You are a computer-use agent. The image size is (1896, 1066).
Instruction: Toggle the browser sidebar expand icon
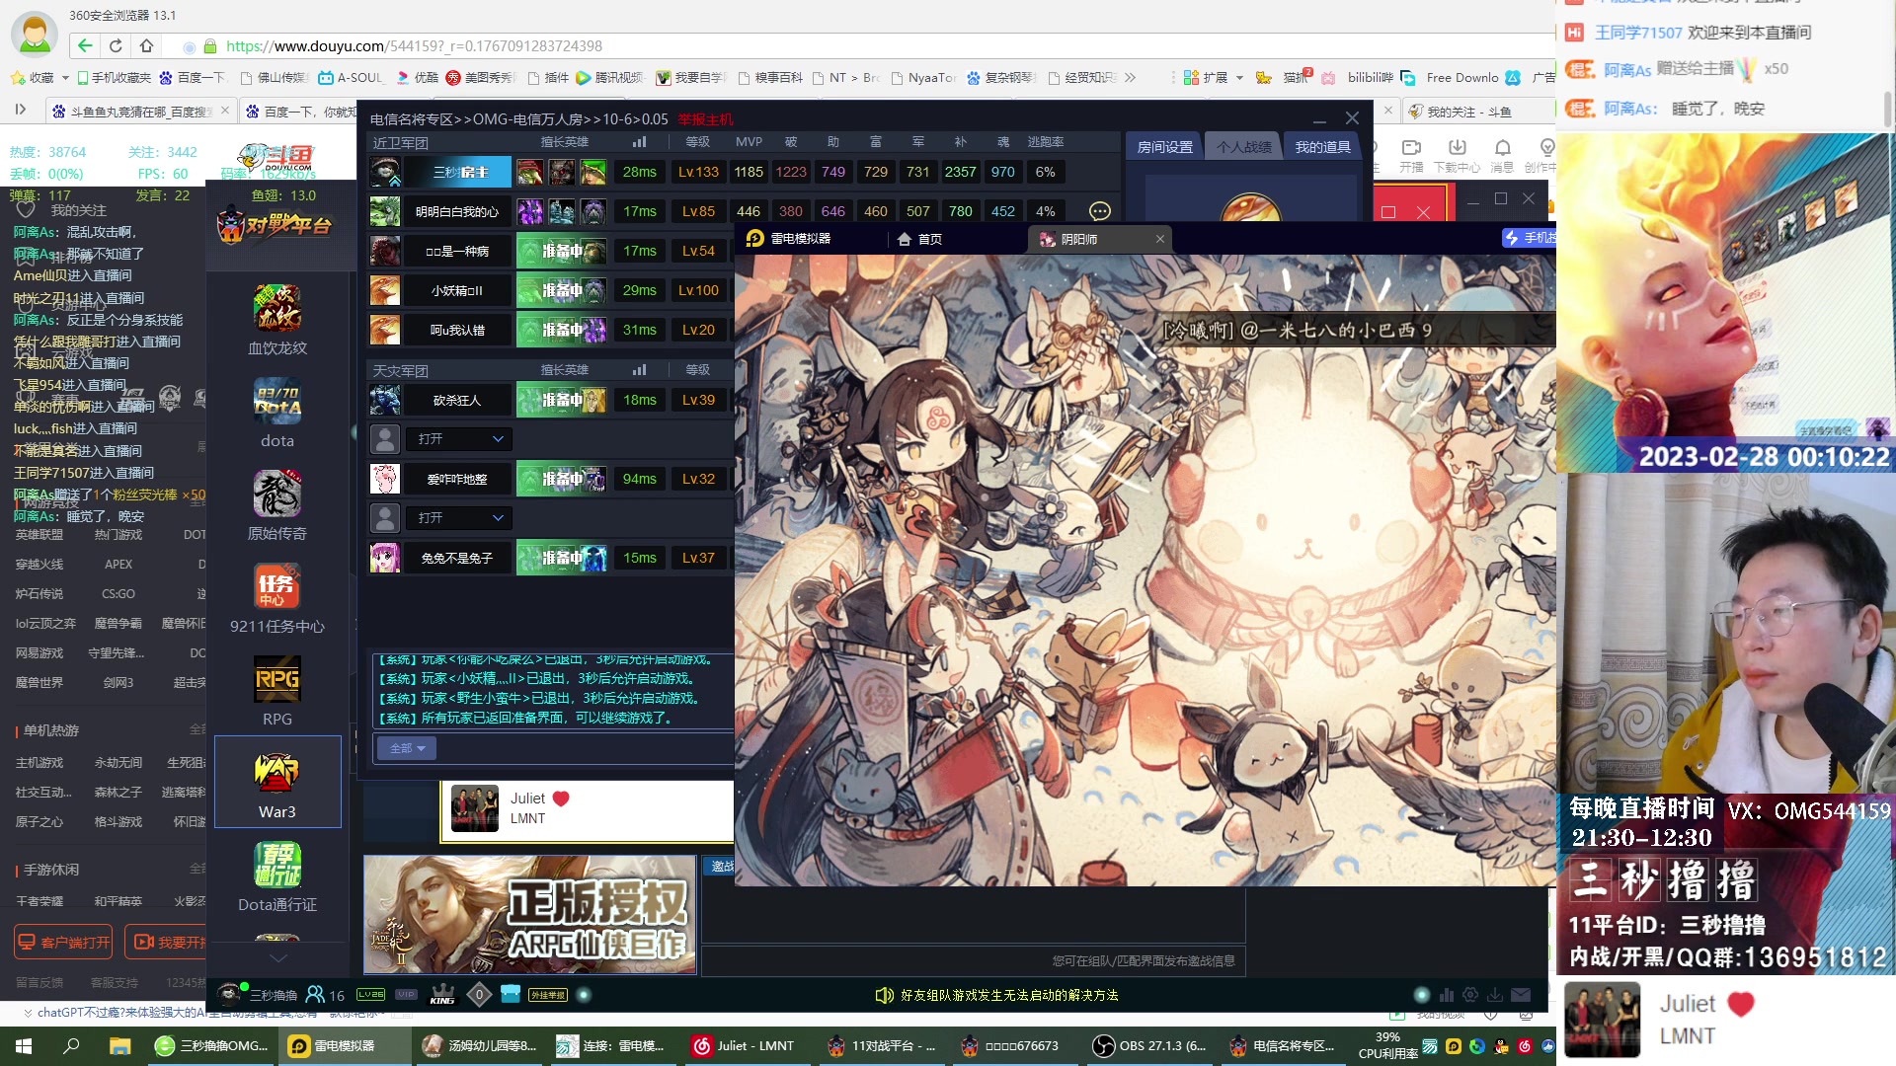[x=20, y=110]
